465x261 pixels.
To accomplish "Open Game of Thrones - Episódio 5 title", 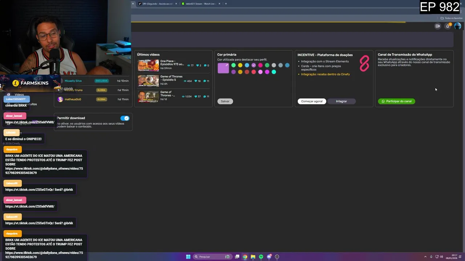I will (171, 78).
